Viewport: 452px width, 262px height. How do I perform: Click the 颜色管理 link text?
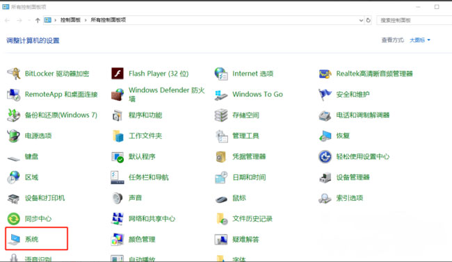[142, 239]
